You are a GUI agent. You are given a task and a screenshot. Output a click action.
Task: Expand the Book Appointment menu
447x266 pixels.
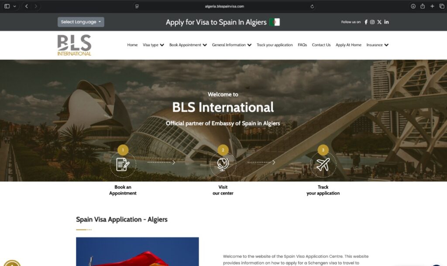pos(188,45)
